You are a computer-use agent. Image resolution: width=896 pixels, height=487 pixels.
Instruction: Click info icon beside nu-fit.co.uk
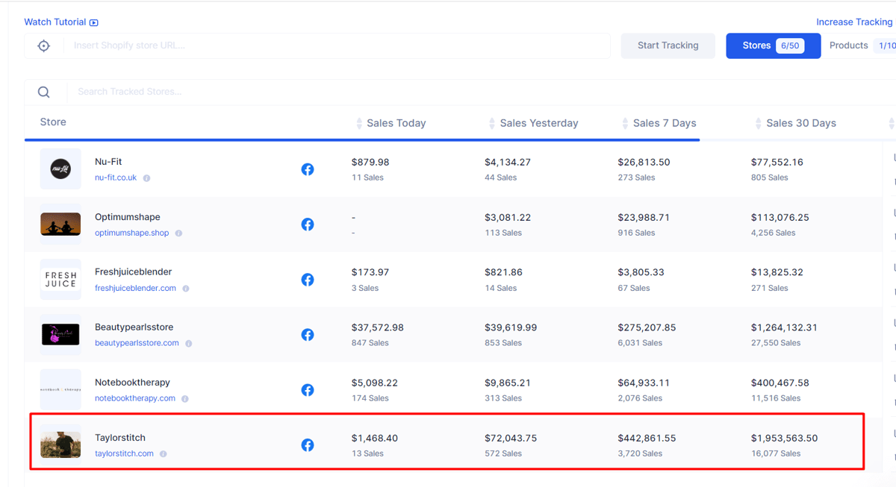click(x=146, y=178)
